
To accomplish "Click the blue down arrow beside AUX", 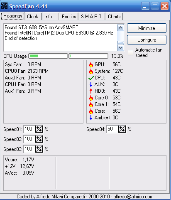I will tap(91, 84).
